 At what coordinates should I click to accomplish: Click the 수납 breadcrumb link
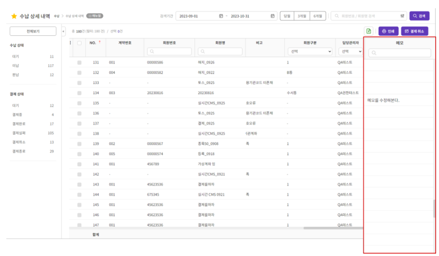pyautogui.click(x=57, y=16)
